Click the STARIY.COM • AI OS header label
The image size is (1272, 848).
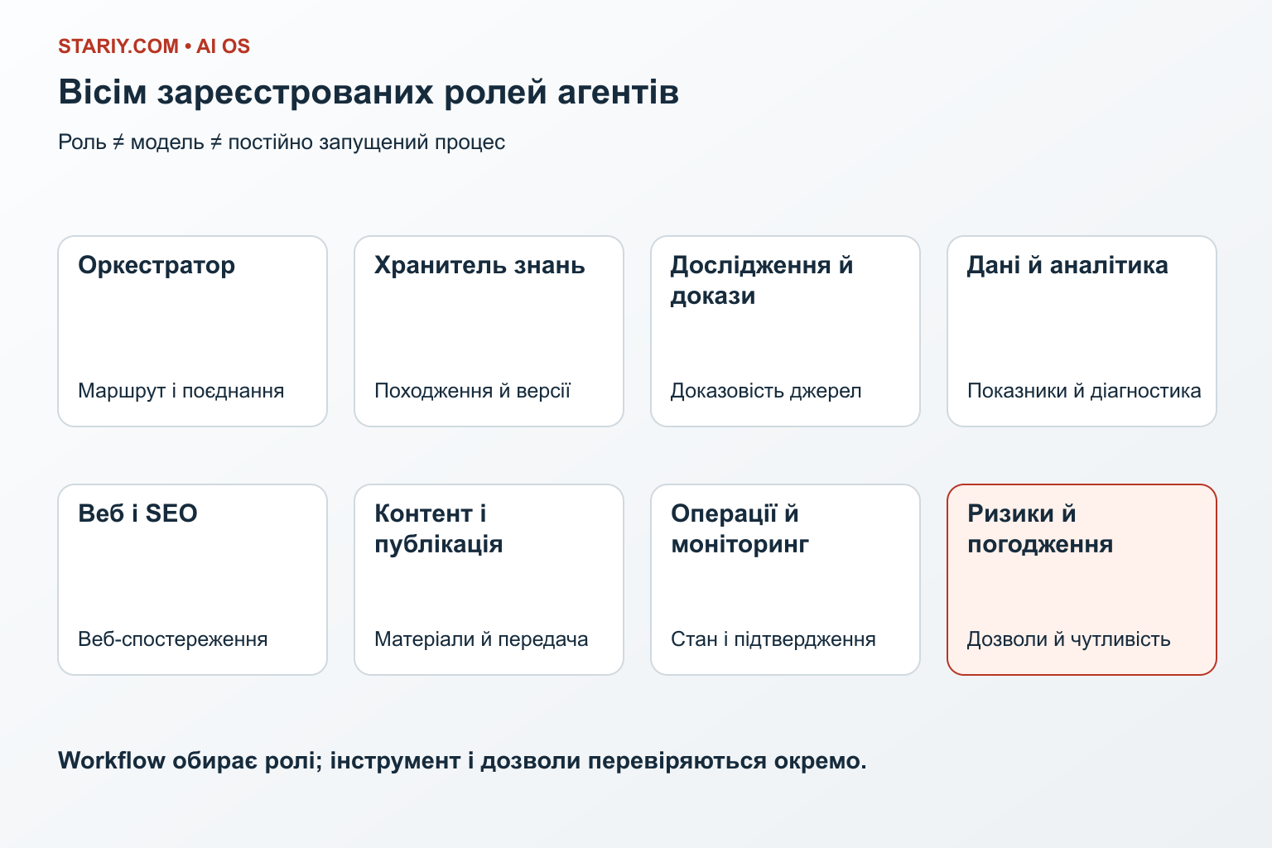point(154,46)
